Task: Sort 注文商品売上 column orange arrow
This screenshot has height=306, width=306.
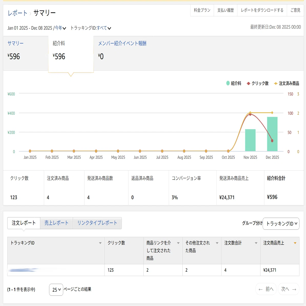Action: click(x=295, y=243)
